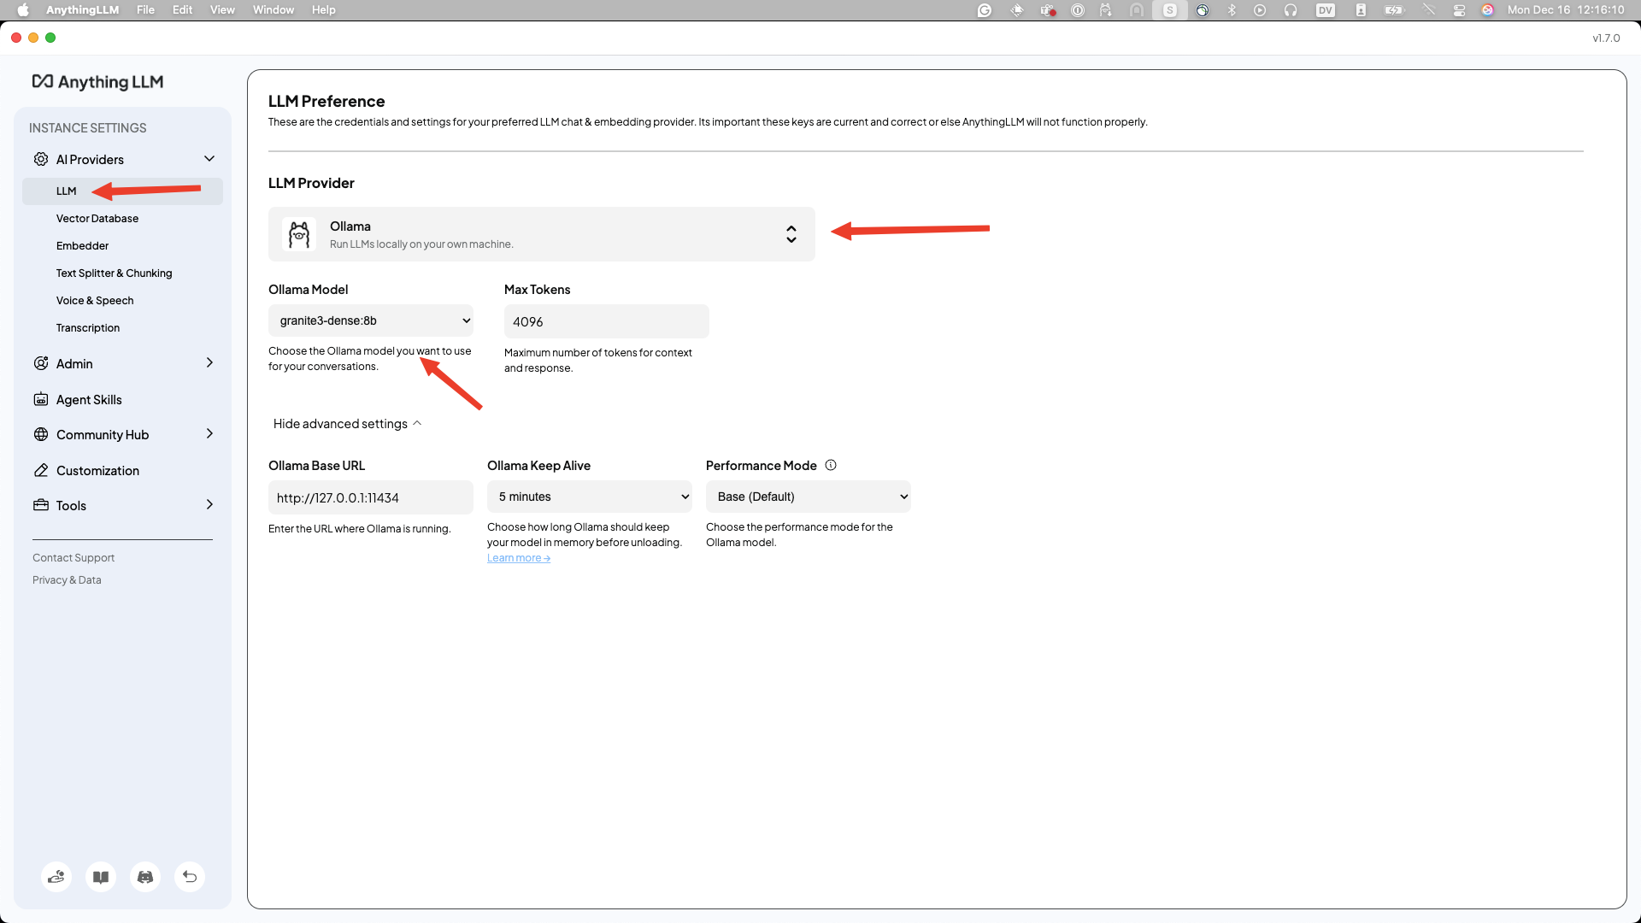Image resolution: width=1641 pixels, height=923 pixels.
Task: Open Customization settings
Action: tap(97, 470)
